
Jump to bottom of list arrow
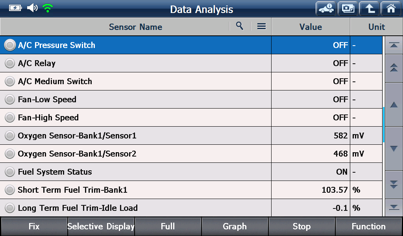click(x=394, y=208)
